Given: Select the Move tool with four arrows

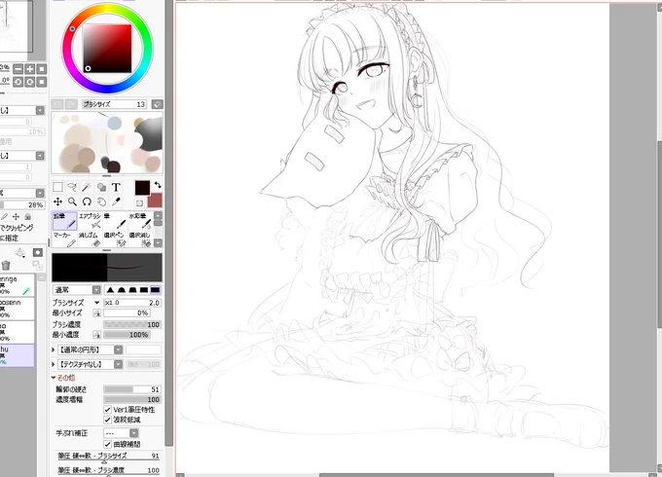Looking at the screenshot, I should pos(57,202).
